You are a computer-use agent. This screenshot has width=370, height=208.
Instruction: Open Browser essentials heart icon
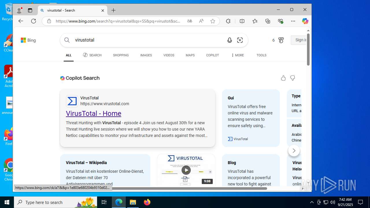tap(280, 21)
